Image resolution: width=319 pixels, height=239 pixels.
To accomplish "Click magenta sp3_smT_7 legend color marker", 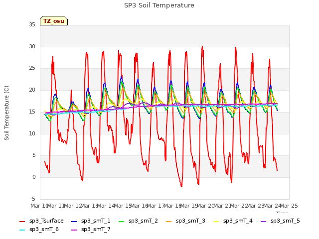I will (74, 230).
